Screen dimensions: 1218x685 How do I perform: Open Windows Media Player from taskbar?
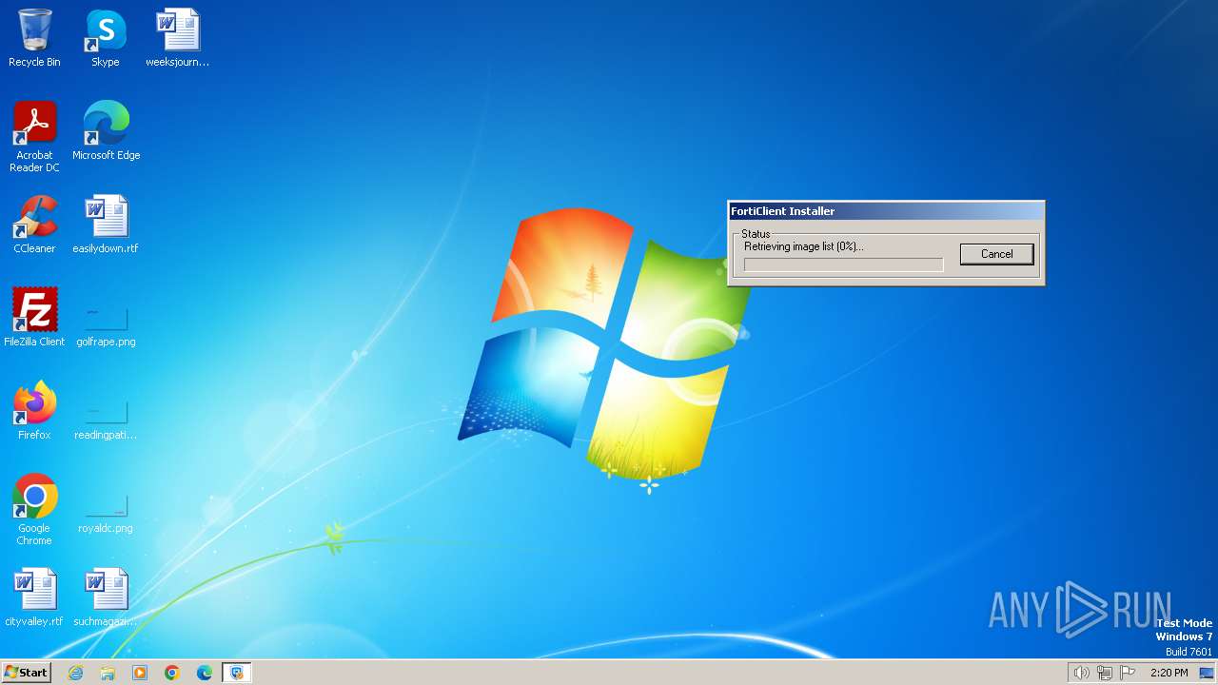tap(140, 673)
